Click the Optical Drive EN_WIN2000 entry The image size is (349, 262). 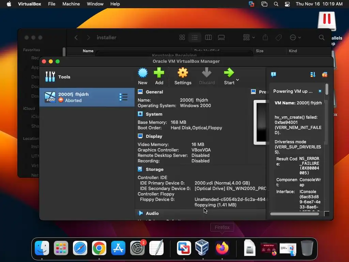click(230, 188)
